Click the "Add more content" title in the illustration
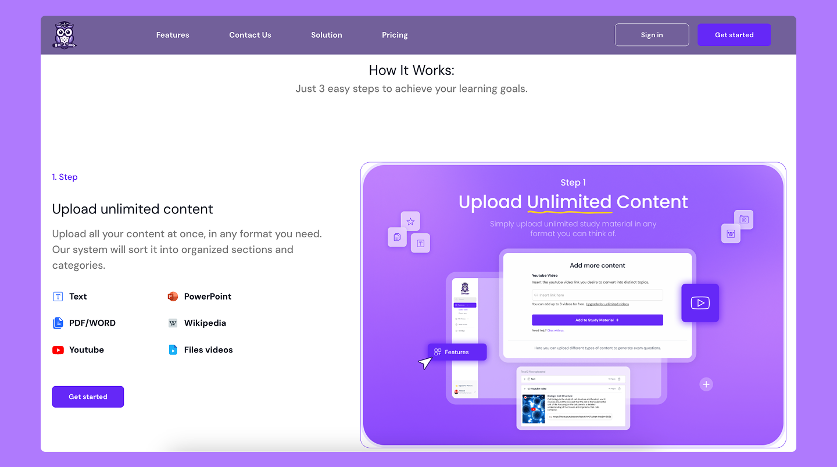The width and height of the screenshot is (837, 467). 598,265
